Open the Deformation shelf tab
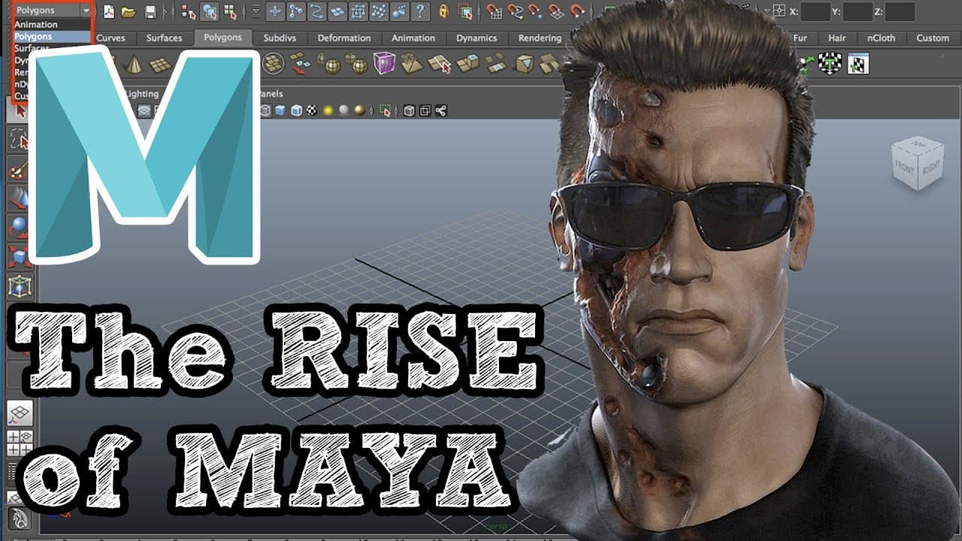Viewport: 962px width, 541px height. tap(344, 38)
